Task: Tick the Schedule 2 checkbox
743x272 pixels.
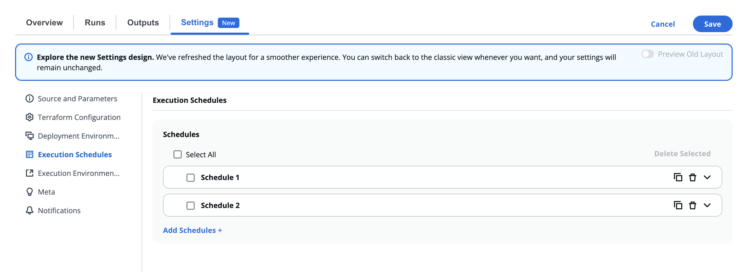Action: pyautogui.click(x=190, y=205)
